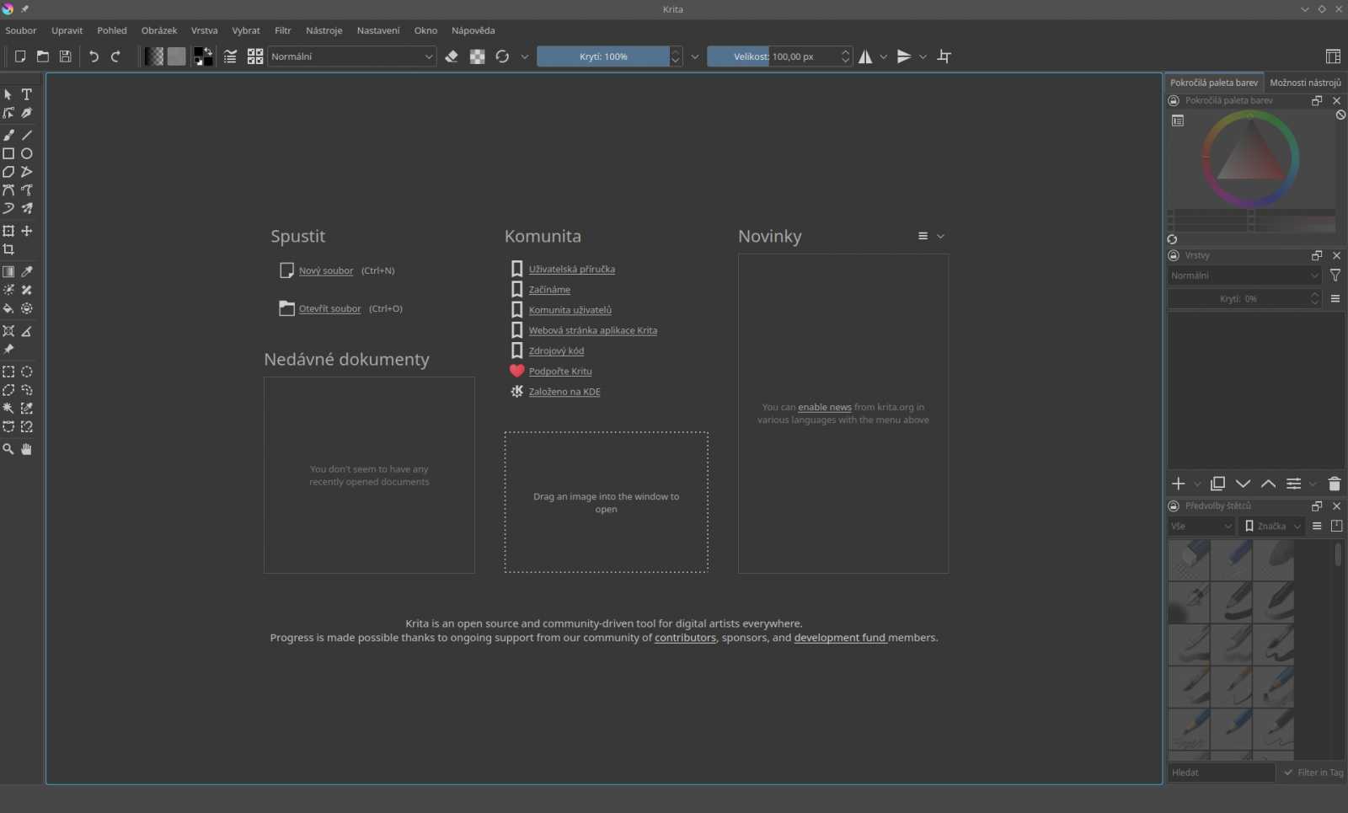Open Podpořte Kritu link
Viewport: 1348px width, 813px height.
coord(560,372)
